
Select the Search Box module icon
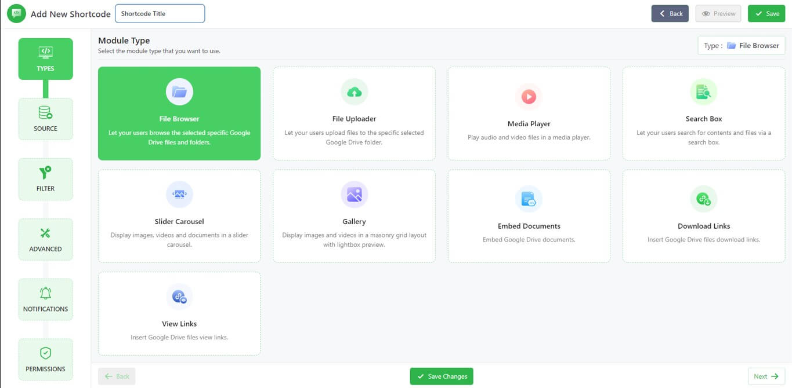coord(703,91)
